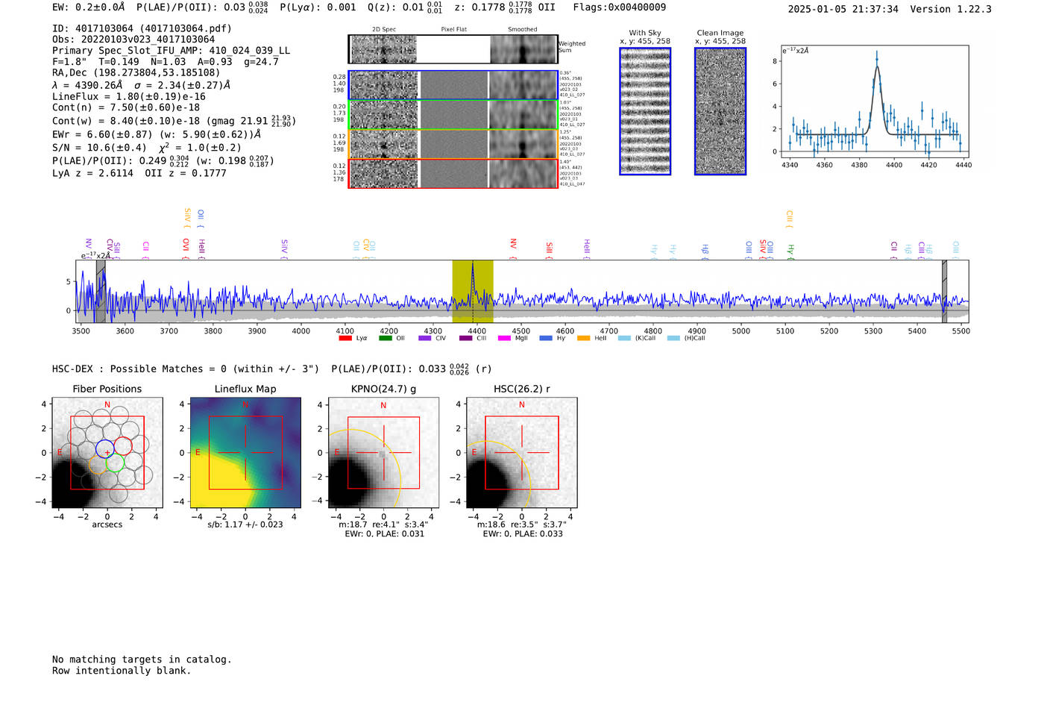This screenshot has width=1044, height=711.
Task: Click the green OII legend swatch
Action: [385, 338]
